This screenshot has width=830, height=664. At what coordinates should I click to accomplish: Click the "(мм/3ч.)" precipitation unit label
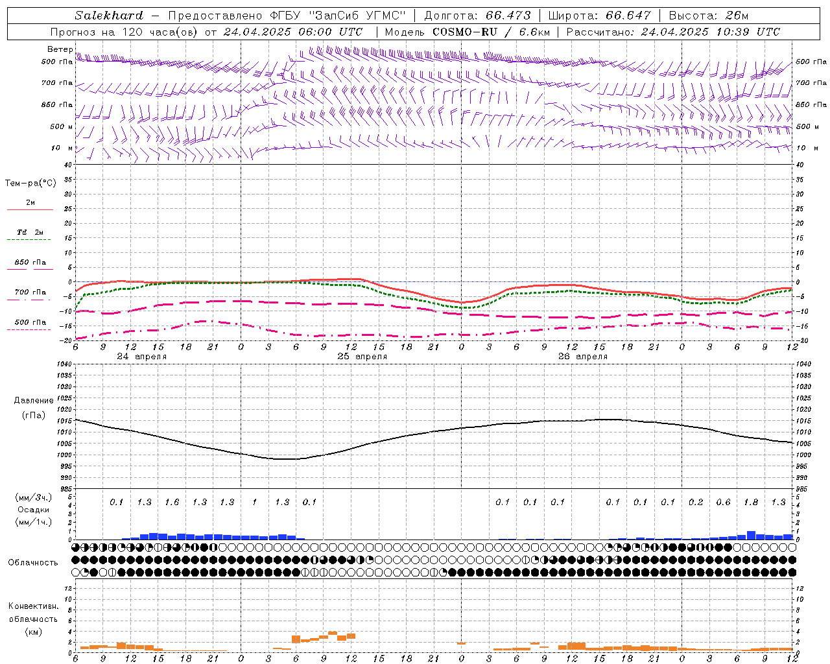[34, 497]
